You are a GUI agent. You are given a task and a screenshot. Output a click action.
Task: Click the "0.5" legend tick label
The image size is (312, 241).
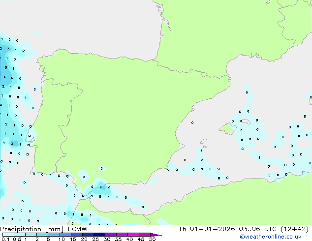pos(17,239)
